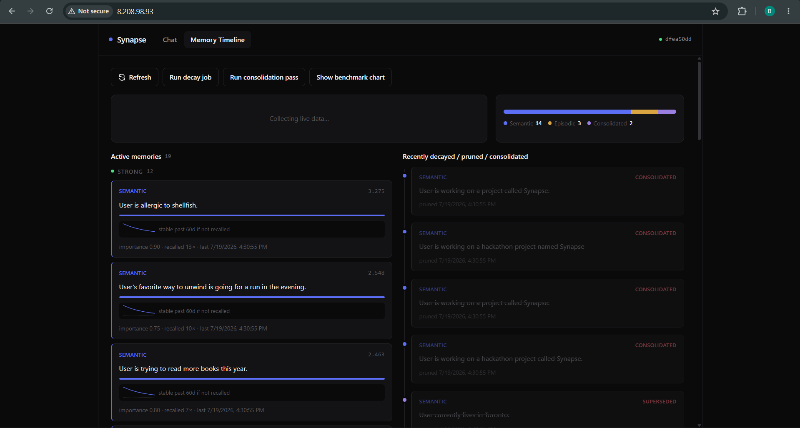Click the blue Semantic bar segment
The height and width of the screenshot is (428, 800).
click(567, 112)
